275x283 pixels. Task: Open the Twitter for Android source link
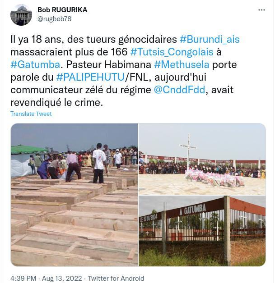coord(116,278)
